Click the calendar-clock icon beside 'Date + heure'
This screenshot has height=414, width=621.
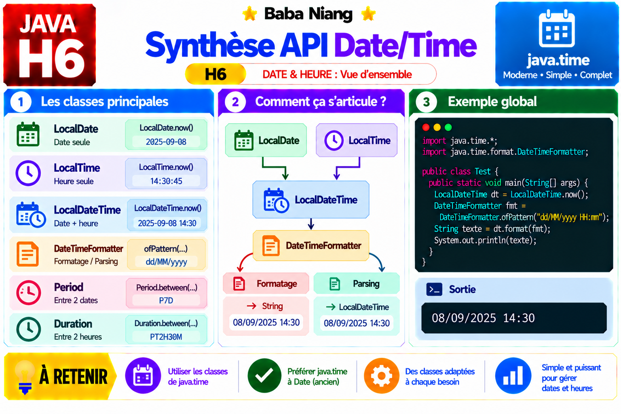point(30,215)
